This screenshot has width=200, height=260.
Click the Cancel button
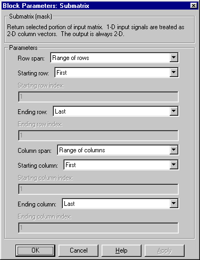[x=79, y=250]
